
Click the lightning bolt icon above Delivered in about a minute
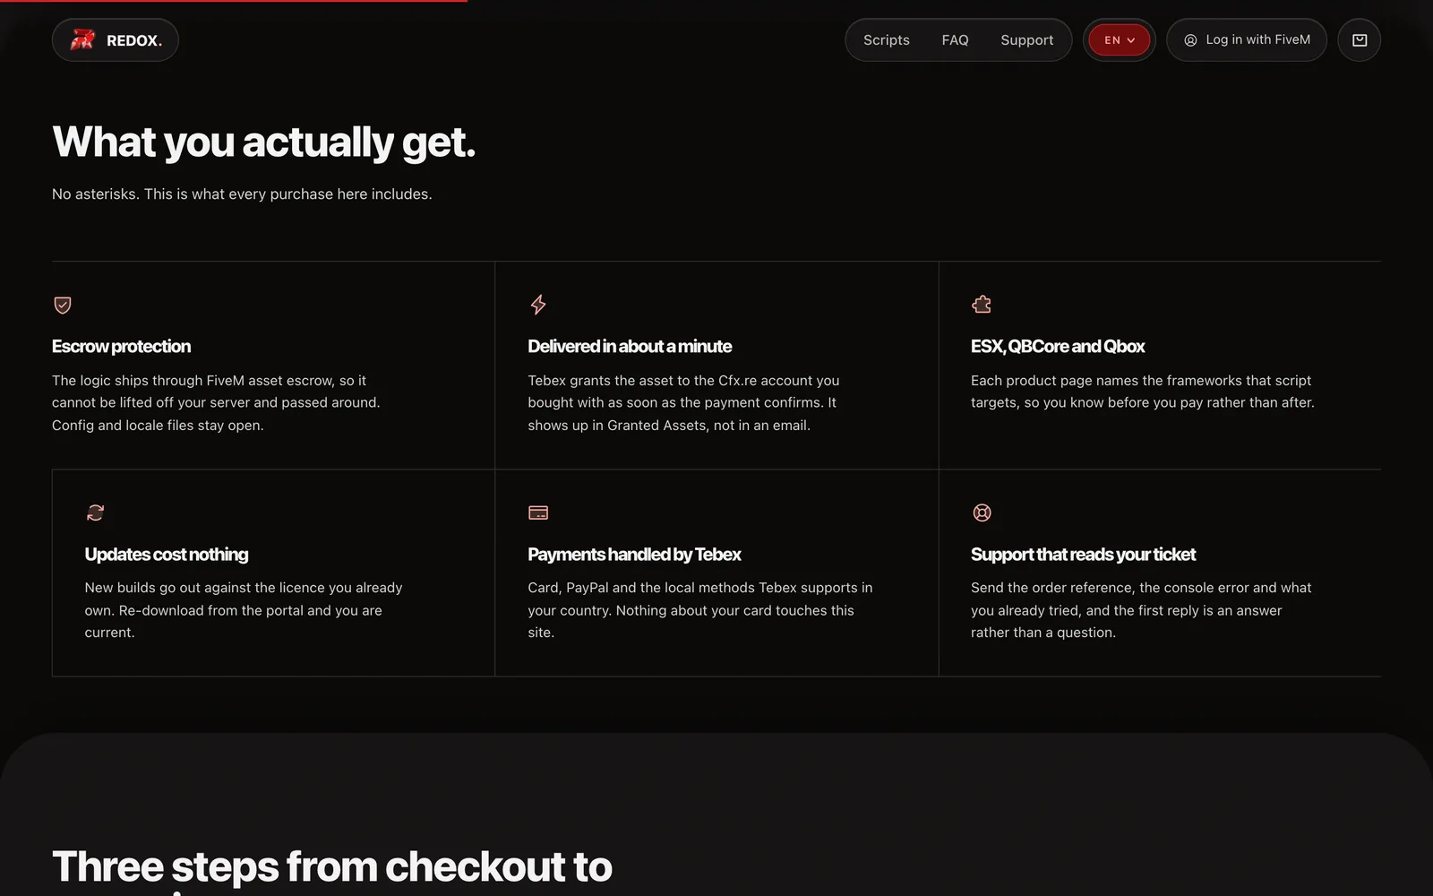point(538,305)
